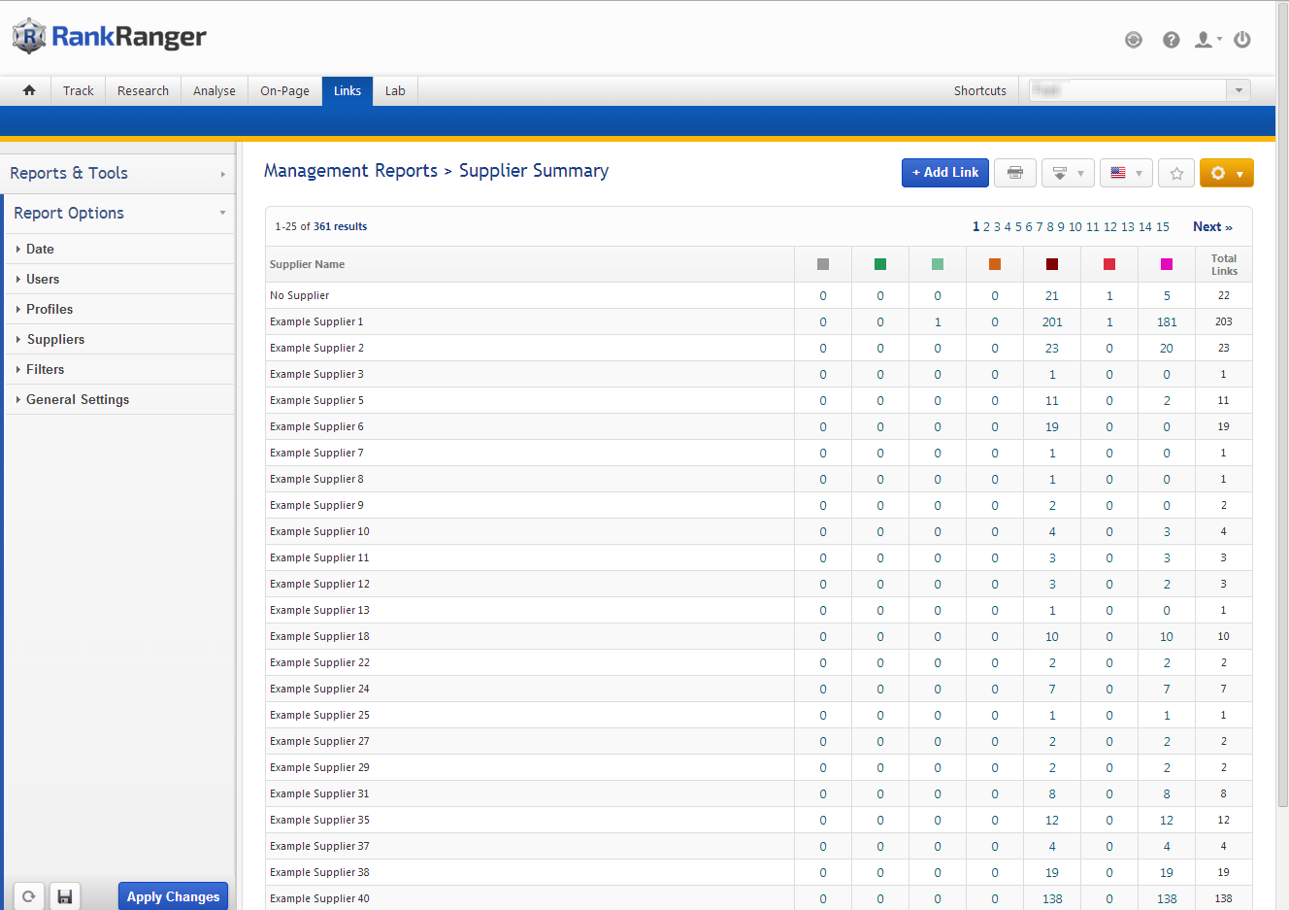This screenshot has width=1289, height=910.
Task: Open the US flag language dropdown
Action: pyautogui.click(x=1126, y=173)
